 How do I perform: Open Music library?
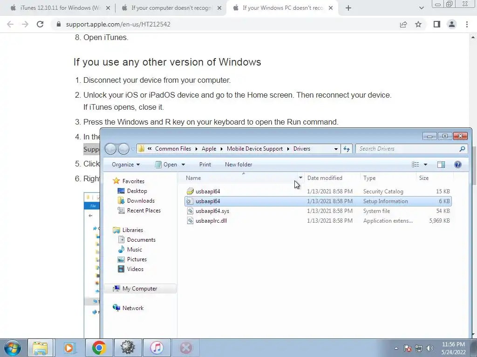(x=135, y=250)
